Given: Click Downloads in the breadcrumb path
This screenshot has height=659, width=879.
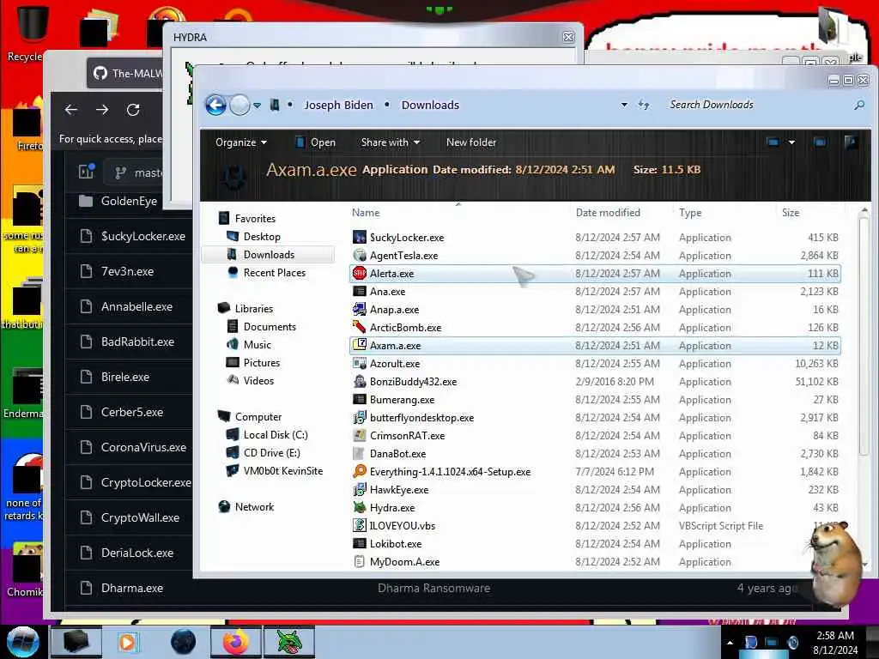Looking at the screenshot, I should (x=430, y=105).
